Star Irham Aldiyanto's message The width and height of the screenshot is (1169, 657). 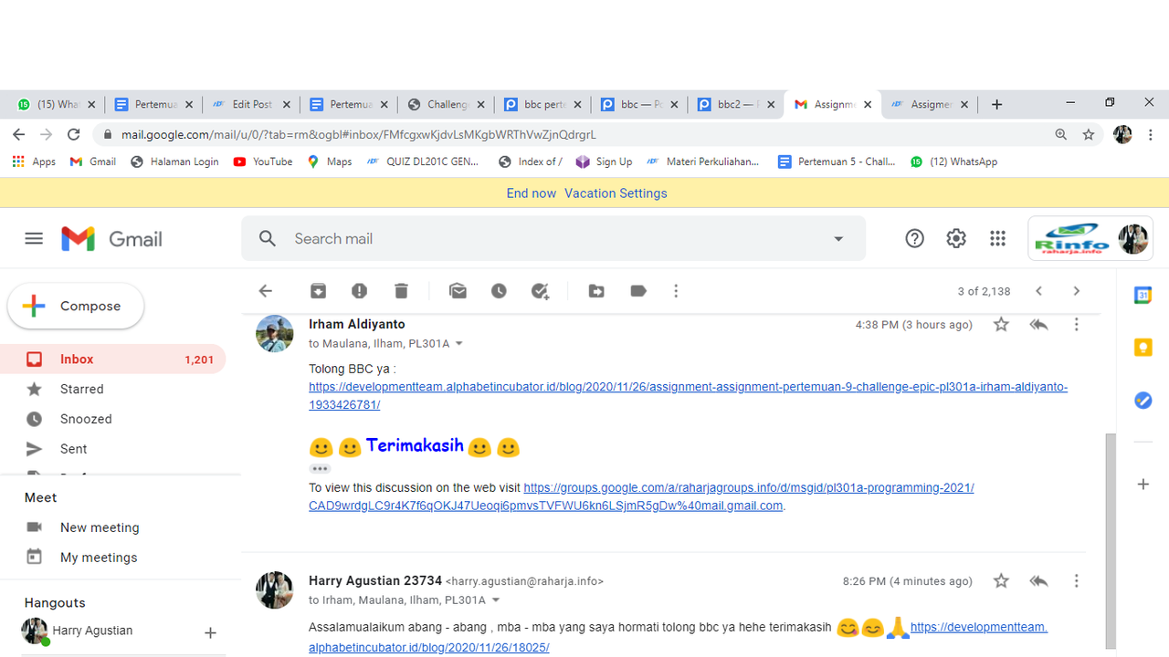[1001, 324]
